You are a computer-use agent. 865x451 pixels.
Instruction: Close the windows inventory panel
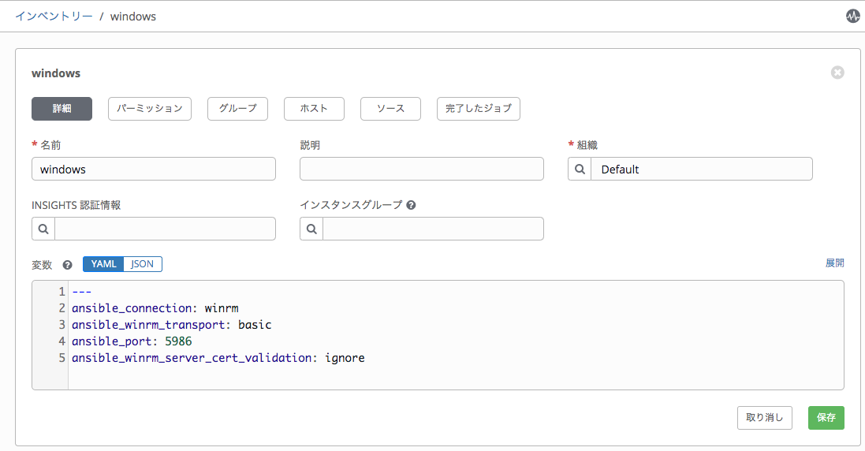837,73
